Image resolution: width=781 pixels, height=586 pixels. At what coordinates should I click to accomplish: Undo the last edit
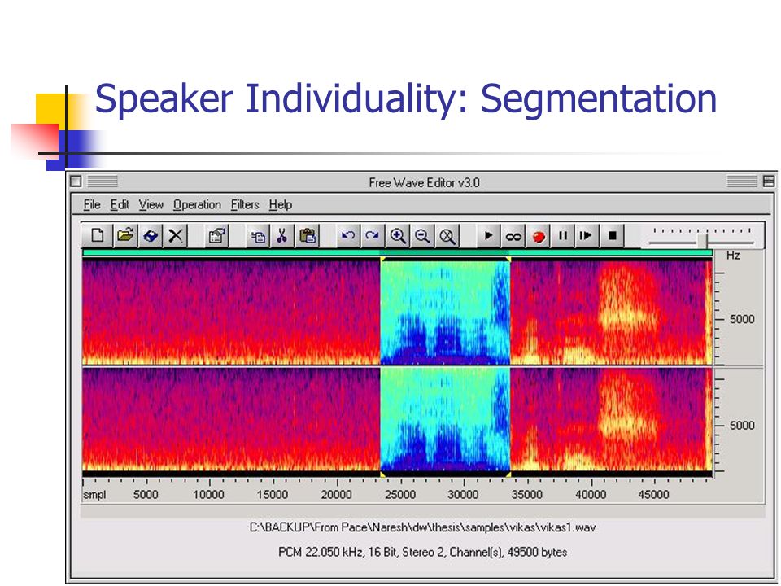tap(347, 235)
